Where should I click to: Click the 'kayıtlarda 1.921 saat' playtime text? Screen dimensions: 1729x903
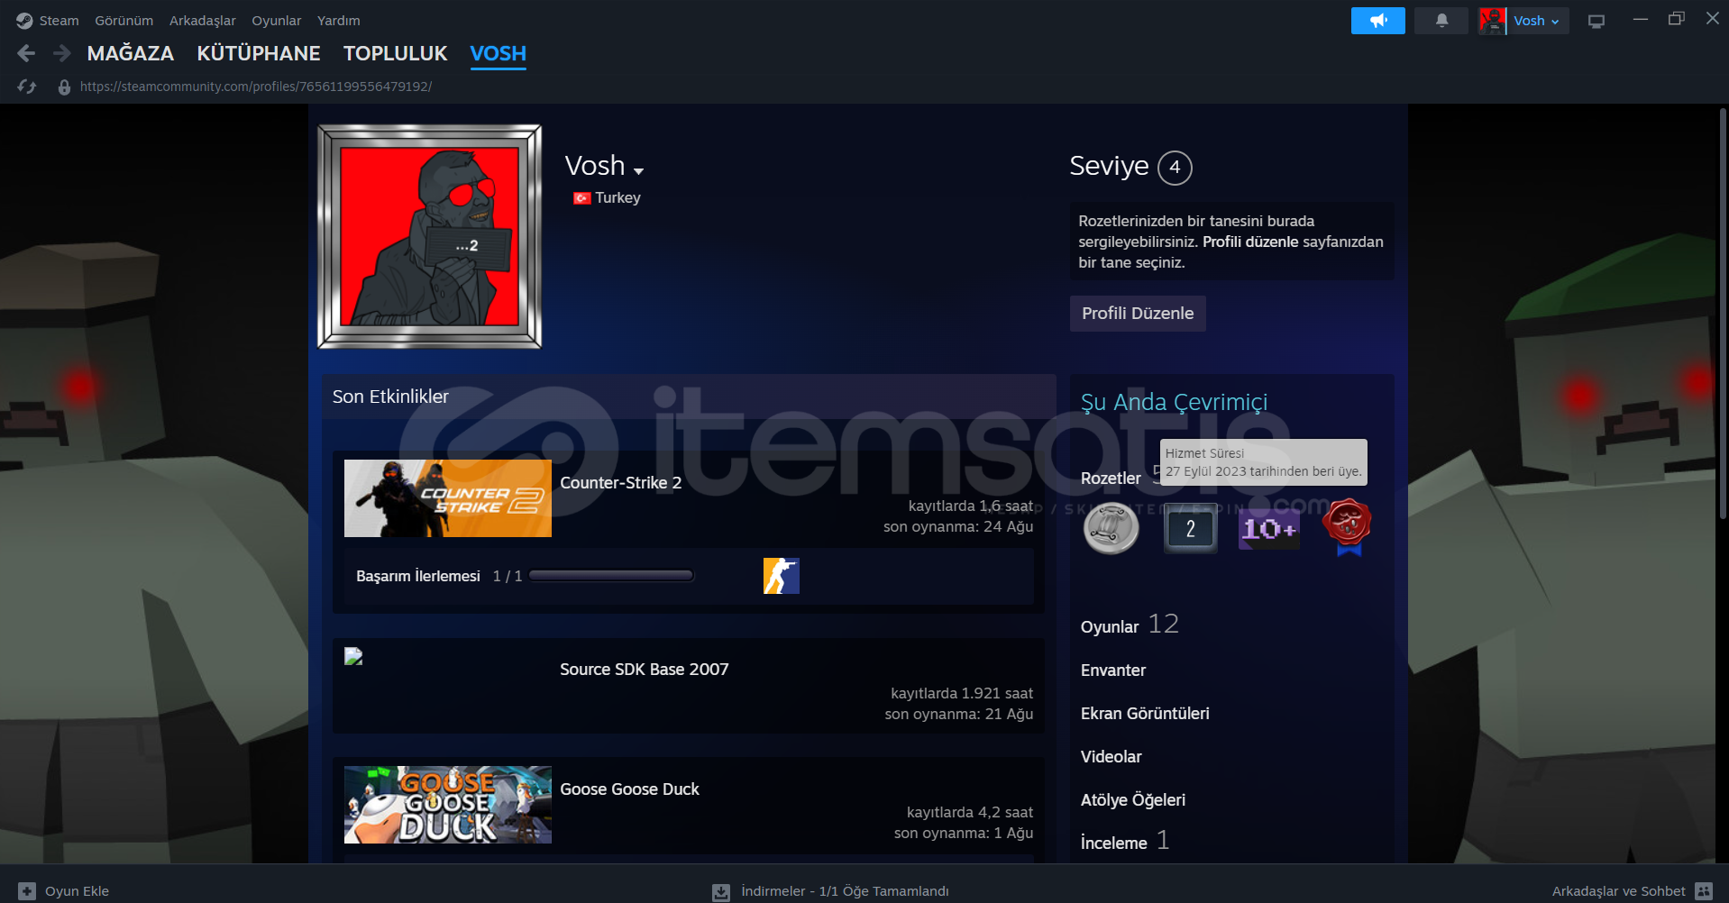tap(962, 694)
